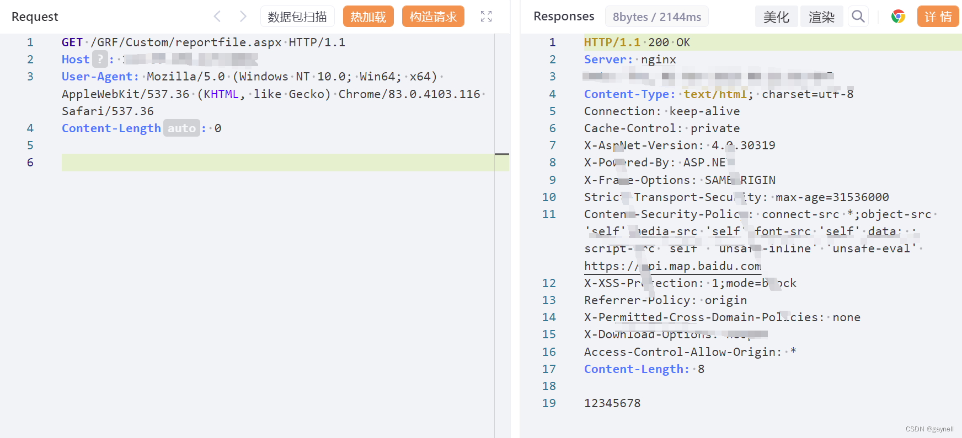This screenshot has width=962, height=438.
Task: Click the orange 热加载 button
Action: point(368,17)
